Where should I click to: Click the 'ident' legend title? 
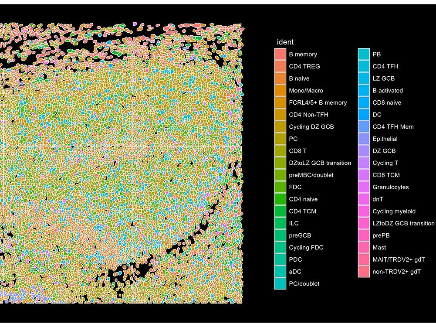[285, 42]
